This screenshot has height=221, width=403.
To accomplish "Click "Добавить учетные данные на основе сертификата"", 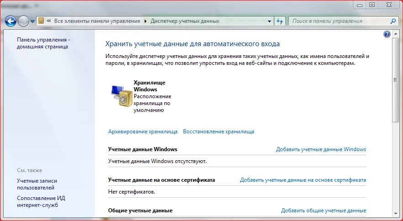I will click(303, 180).
